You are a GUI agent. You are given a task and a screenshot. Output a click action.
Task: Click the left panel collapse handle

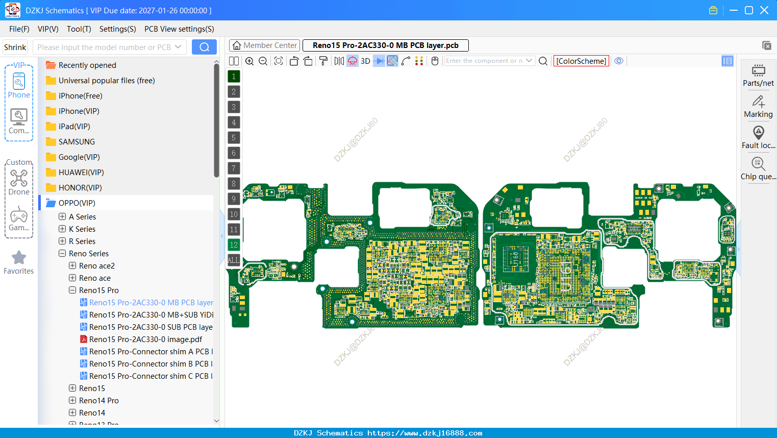click(222, 236)
